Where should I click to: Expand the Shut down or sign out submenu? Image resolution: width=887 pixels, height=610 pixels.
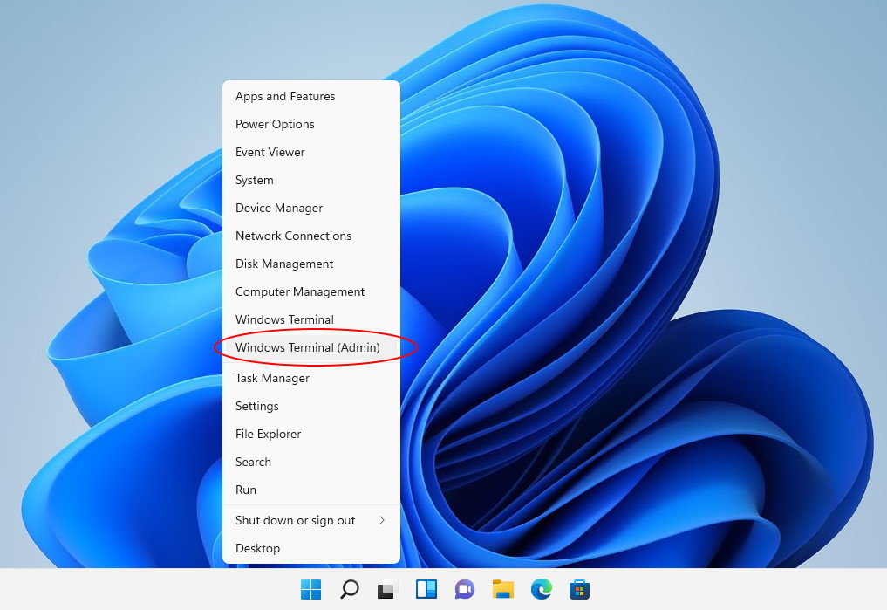point(296,520)
